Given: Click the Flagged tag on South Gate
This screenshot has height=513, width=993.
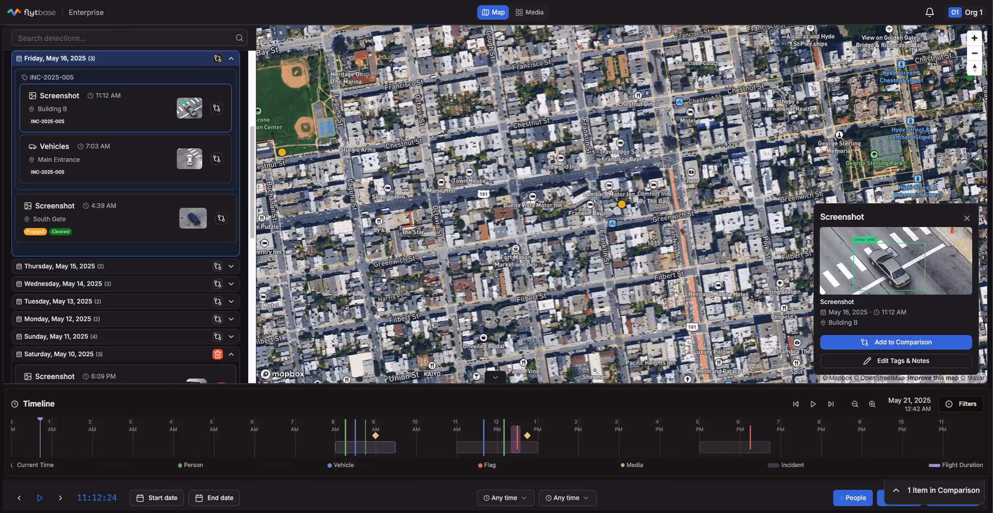Looking at the screenshot, I should [x=35, y=232].
